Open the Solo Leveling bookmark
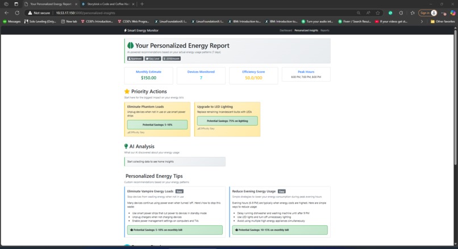The image size is (458, 249). 40,22
